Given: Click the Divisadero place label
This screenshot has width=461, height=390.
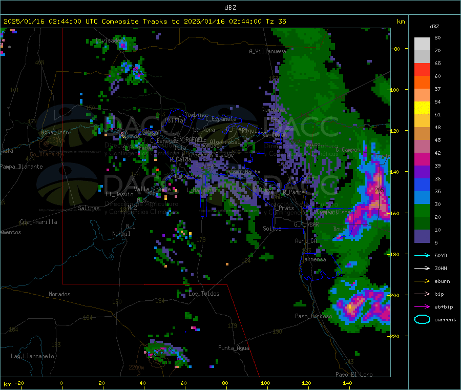Looking at the screenshot, I should [110, 40].
